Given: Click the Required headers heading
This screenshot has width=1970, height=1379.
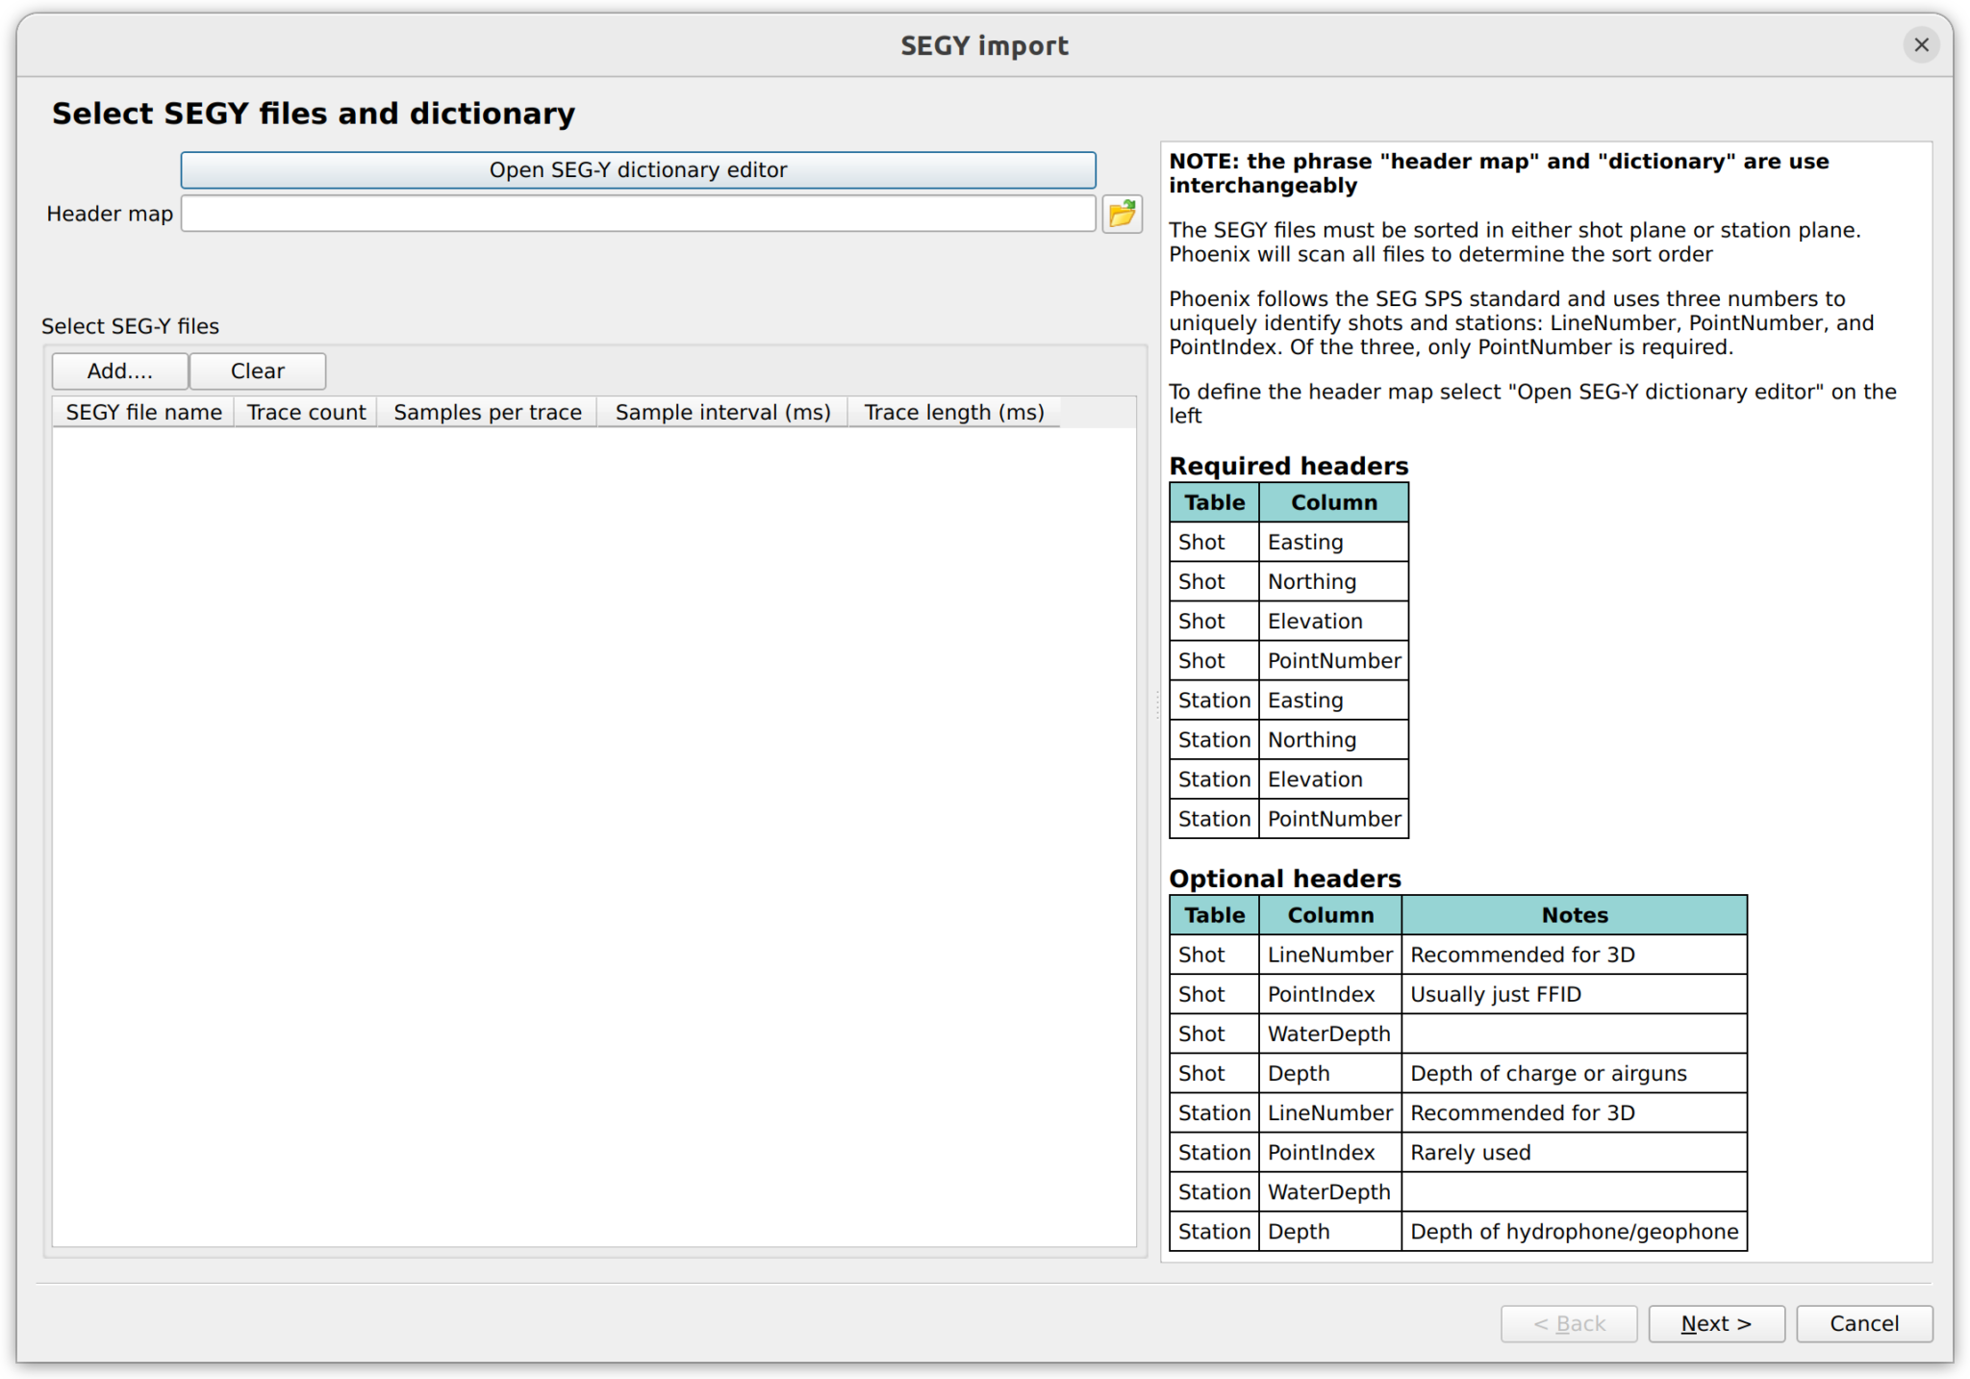Looking at the screenshot, I should (x=1288, y=467).
